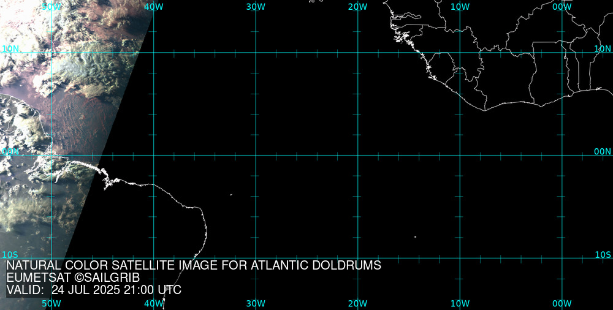Click the 10N label on the left side
The height and width of the screenshot is (310, 613).
pyautogui.click(x=10, y=48)
